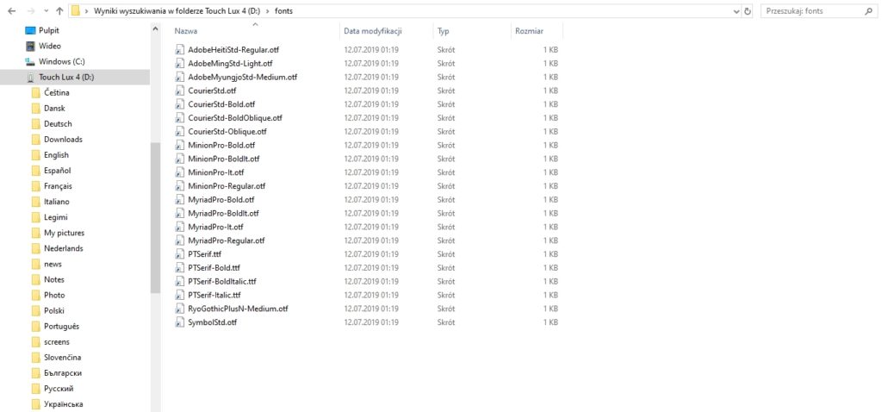Sort by Data modyfikacji column header

[372, 31]
